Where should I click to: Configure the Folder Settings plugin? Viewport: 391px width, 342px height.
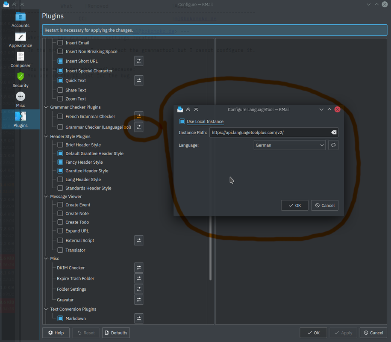tap(138, 289)
